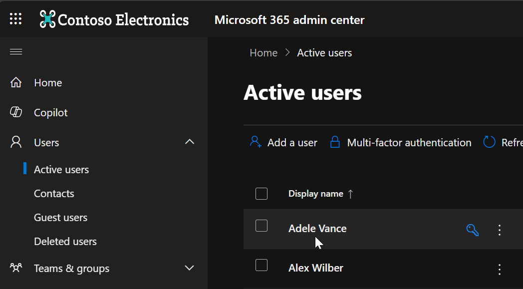Open more actions dots for Adele Vance
This screenshot has width=523, height=289.
pos(500,230)
